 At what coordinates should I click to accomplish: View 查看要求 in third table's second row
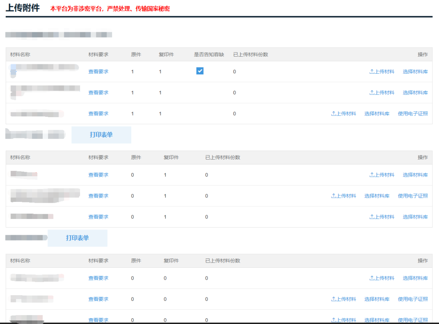(98, 299)
